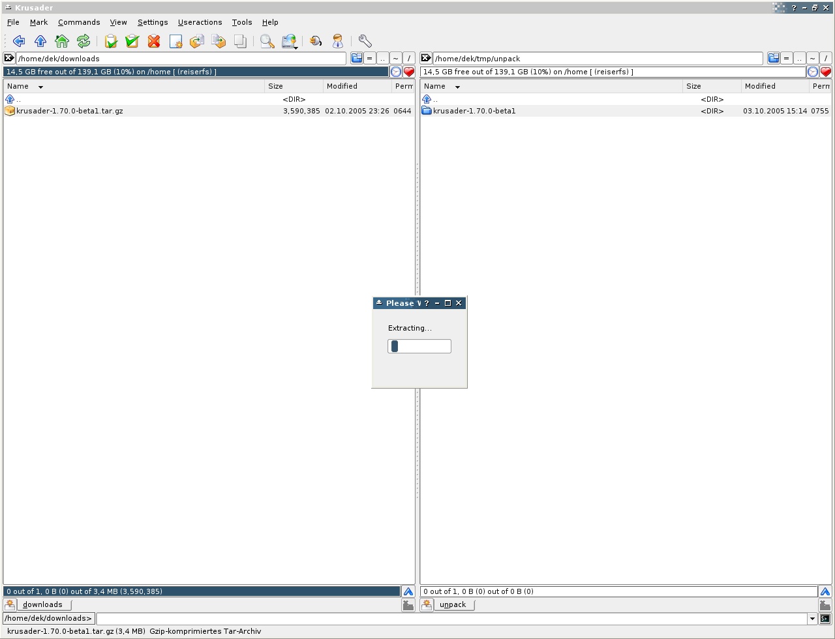
Task: Open left panel bookmarks heart icon
Action: click(x=409, y=72)
